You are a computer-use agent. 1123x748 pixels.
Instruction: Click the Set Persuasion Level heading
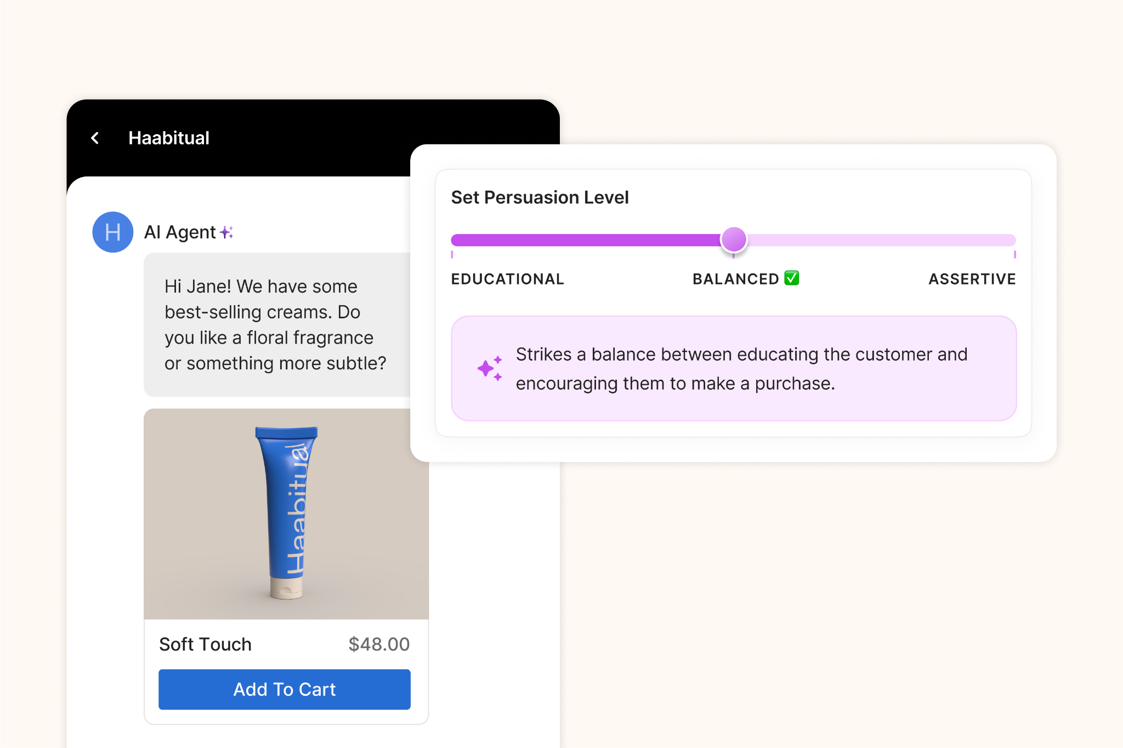(540, 197)
